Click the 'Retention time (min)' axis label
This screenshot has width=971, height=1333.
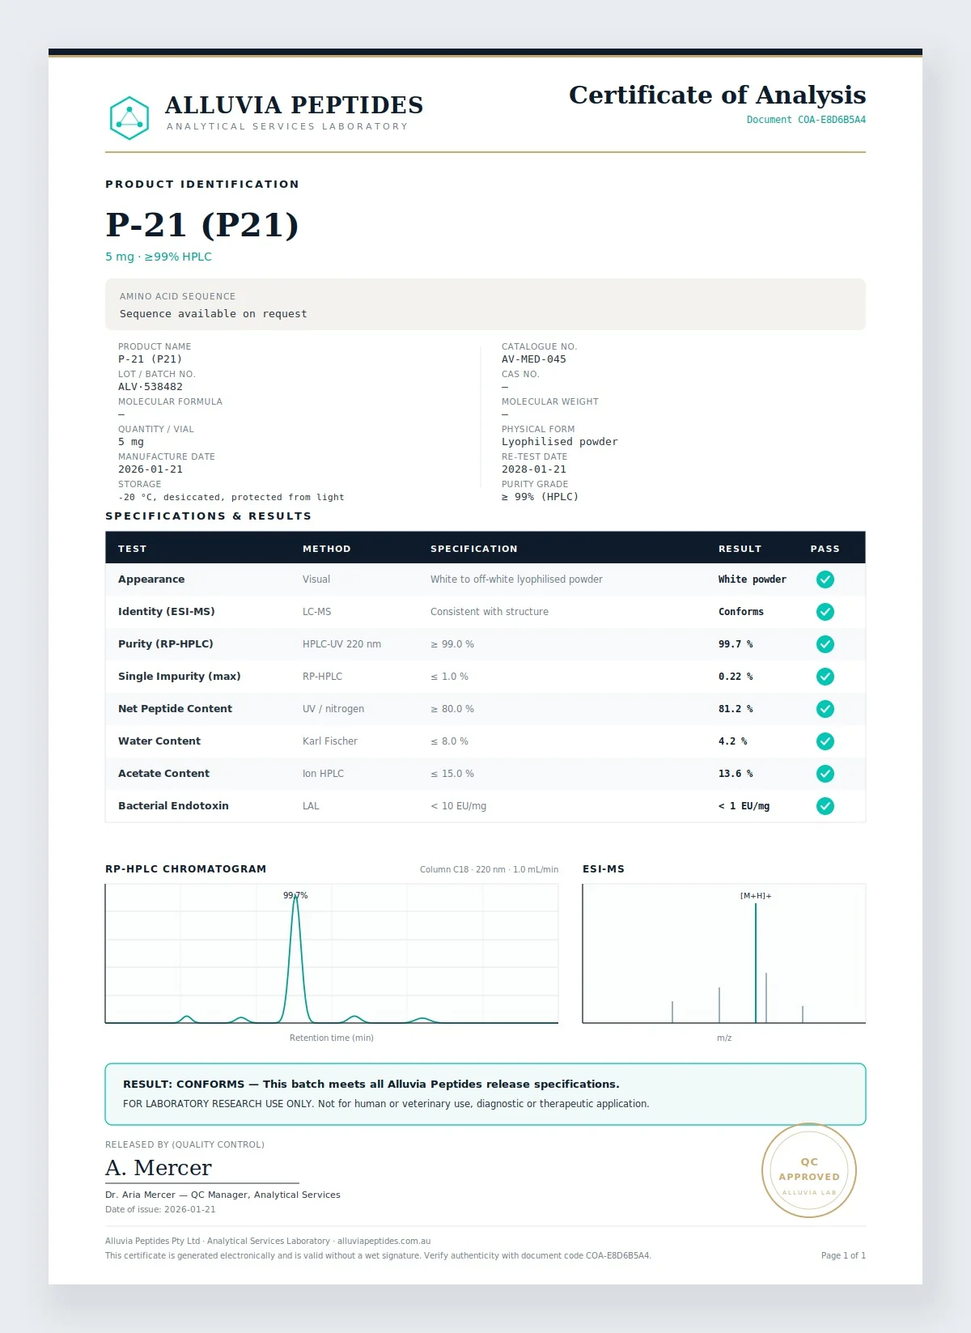332,1038
